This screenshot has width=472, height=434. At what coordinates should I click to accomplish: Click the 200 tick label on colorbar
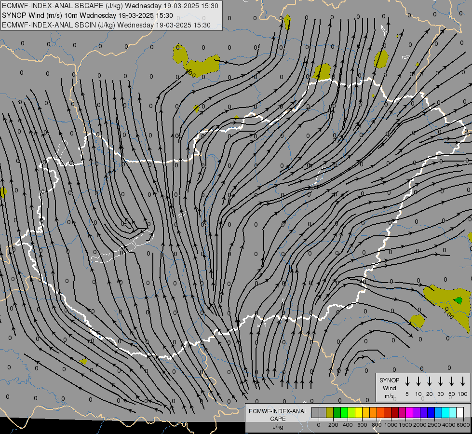coord(333,425)
